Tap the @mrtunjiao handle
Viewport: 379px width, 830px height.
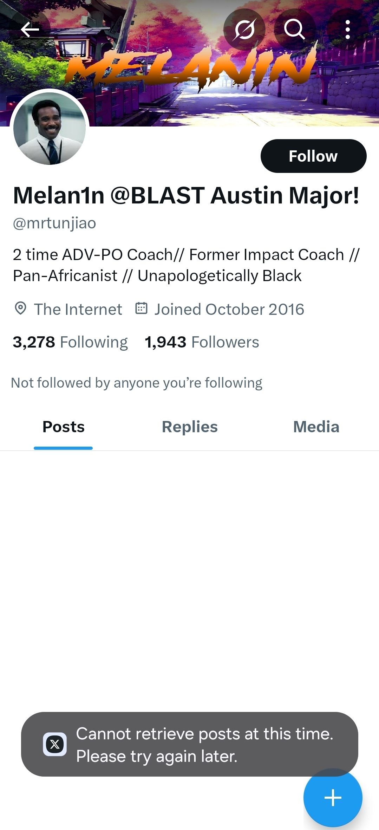pos(54,223)
